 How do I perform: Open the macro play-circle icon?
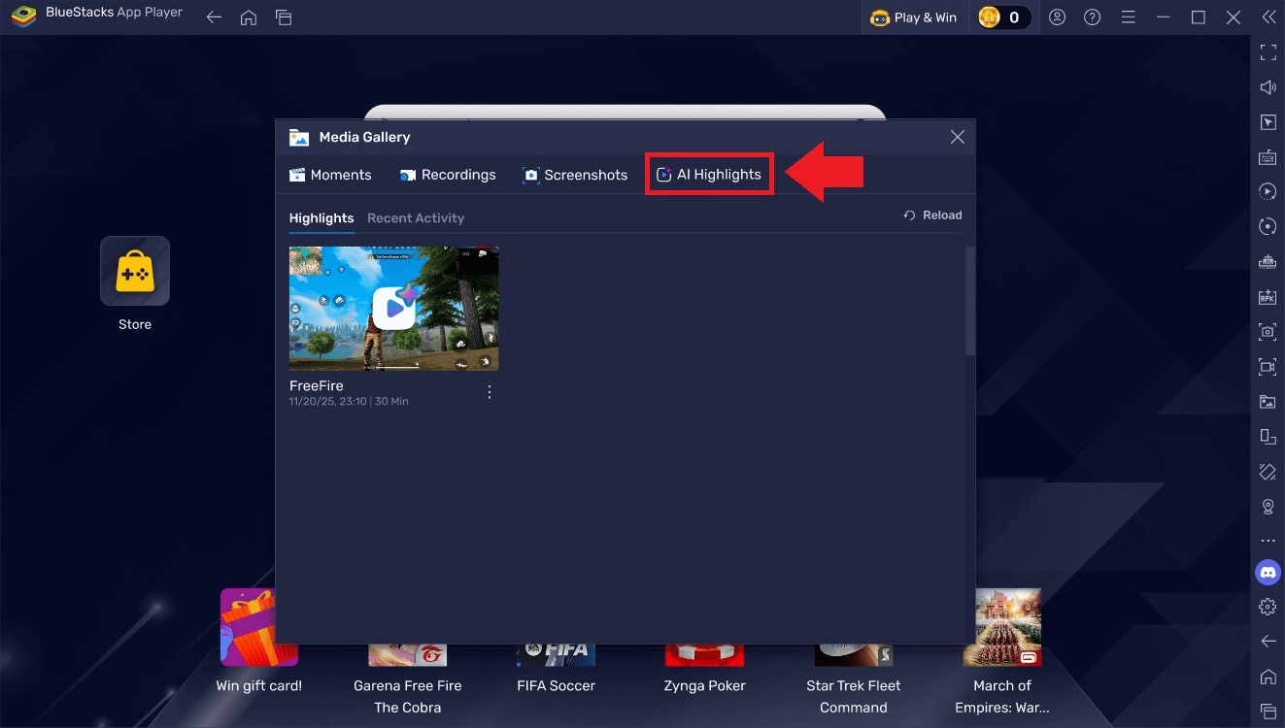1268,191
